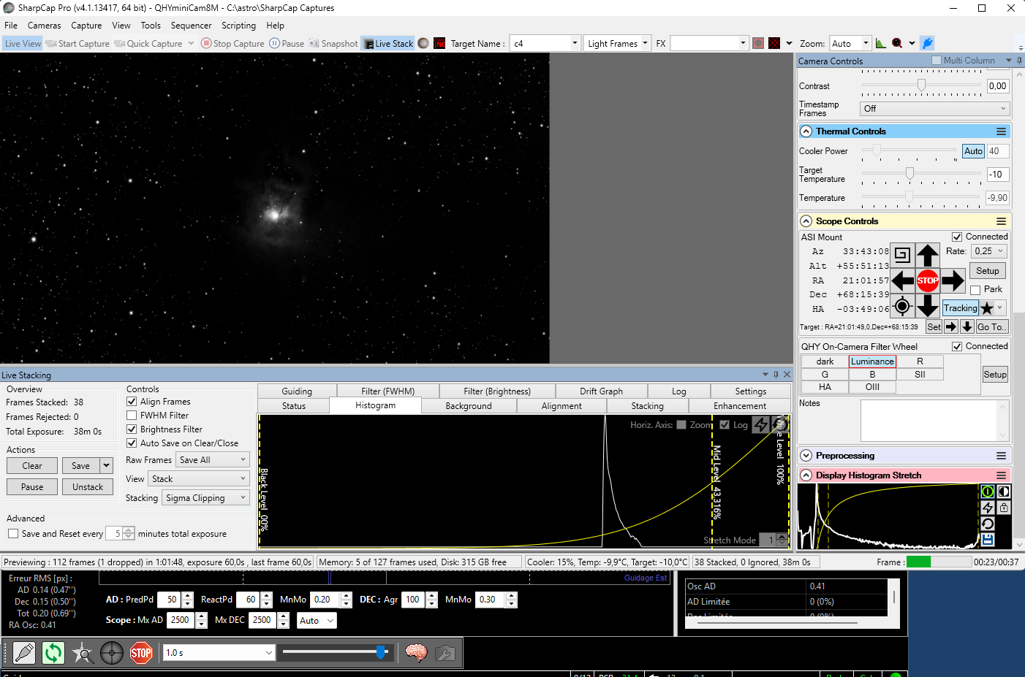
Task: Toggle the filter wheel Connected checkbox
Action: [957, 346]
